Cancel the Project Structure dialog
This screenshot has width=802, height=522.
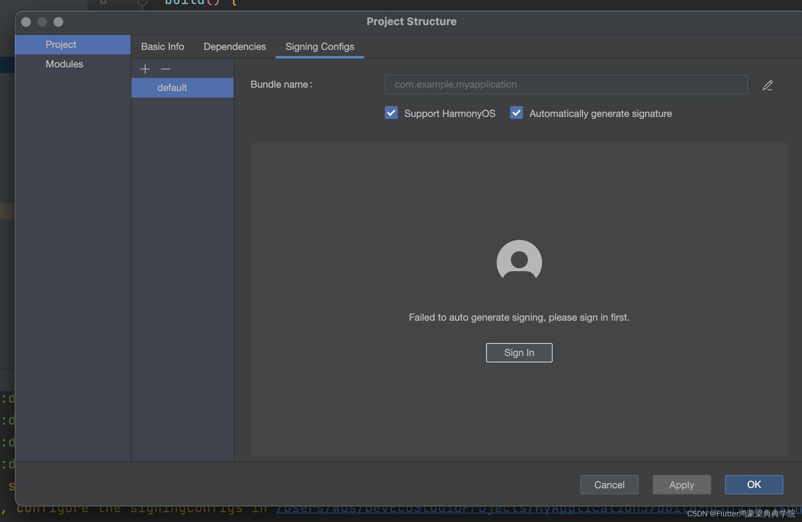[x=609, y=485]
